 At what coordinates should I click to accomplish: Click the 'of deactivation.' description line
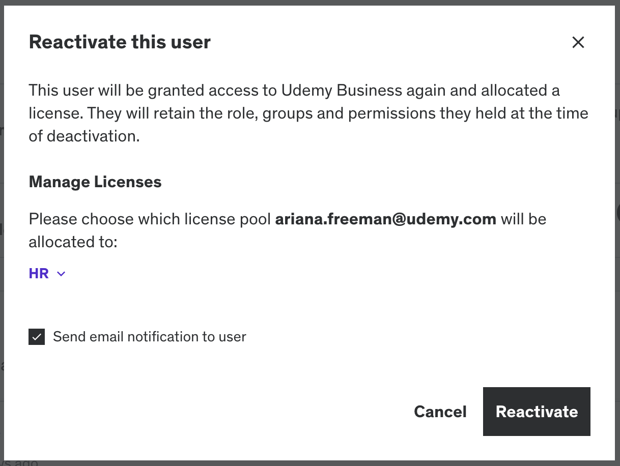[x=84, y=136]
